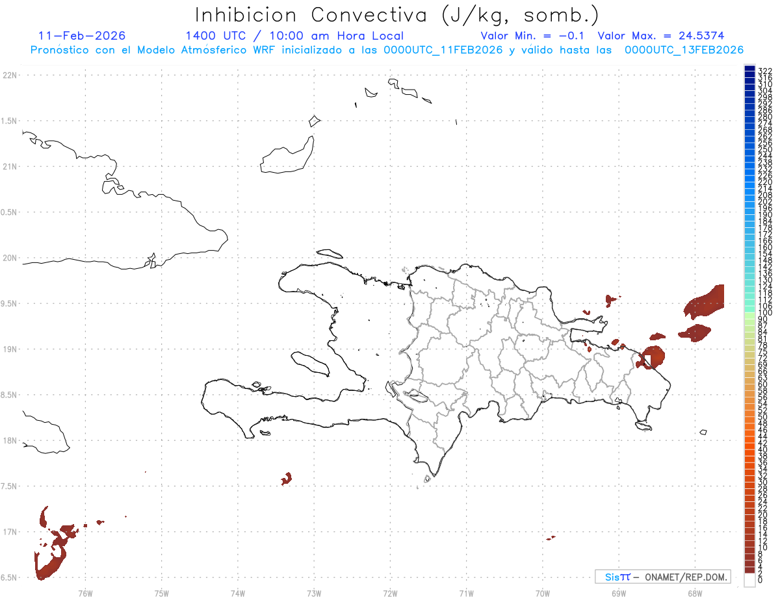Screen dimensions: 780x602
Task: Click the "Valor Max. = 24.5374" text
Action: [661, 36]
